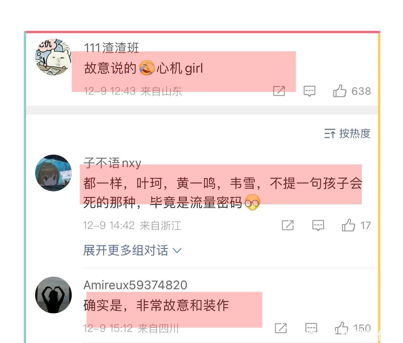
Task: View the heart-hands silhouette avatar
Action: [53, 295]
